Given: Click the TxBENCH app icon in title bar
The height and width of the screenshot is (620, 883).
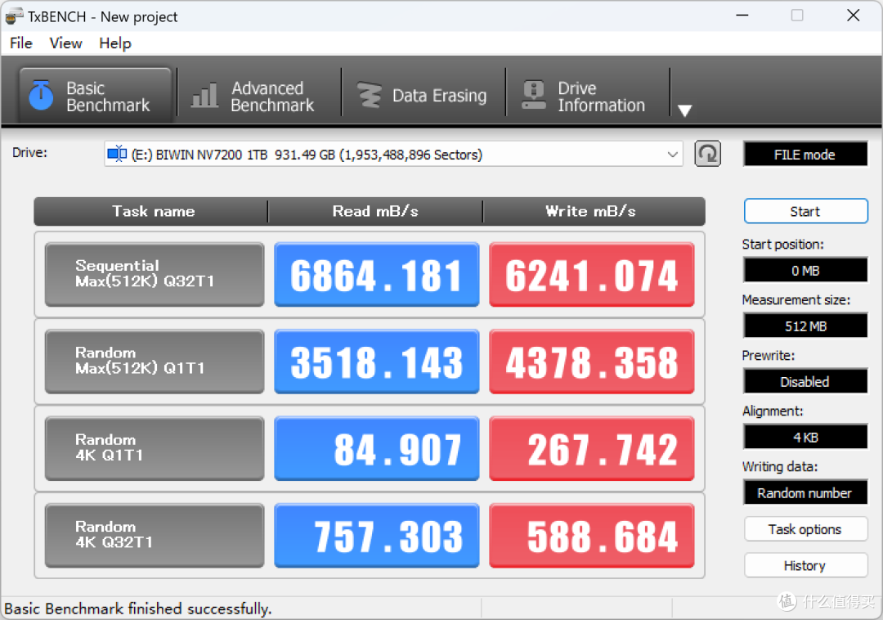Looking at the screenshot, I should coord(14,16).
